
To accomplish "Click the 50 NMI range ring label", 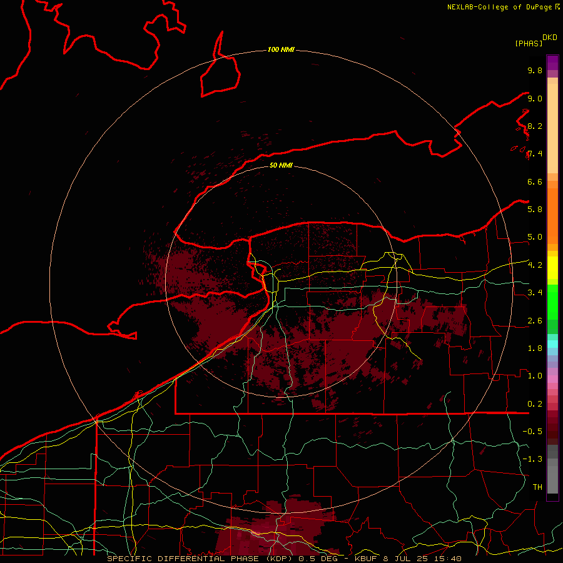I will tap(281, 165).
